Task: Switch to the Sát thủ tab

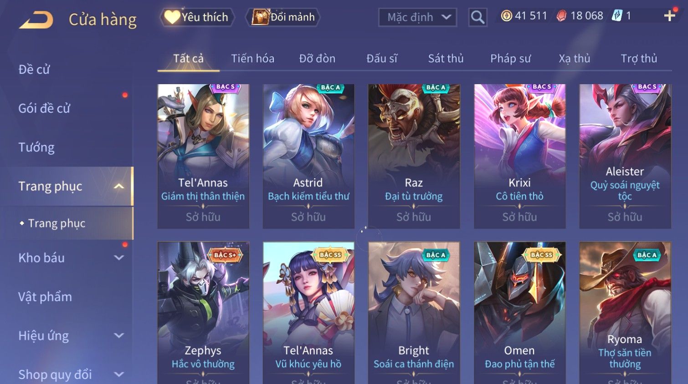Action: (446, 58)
